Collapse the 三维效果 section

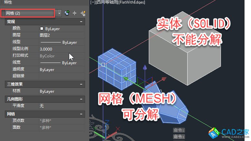(x=81, y=84)
